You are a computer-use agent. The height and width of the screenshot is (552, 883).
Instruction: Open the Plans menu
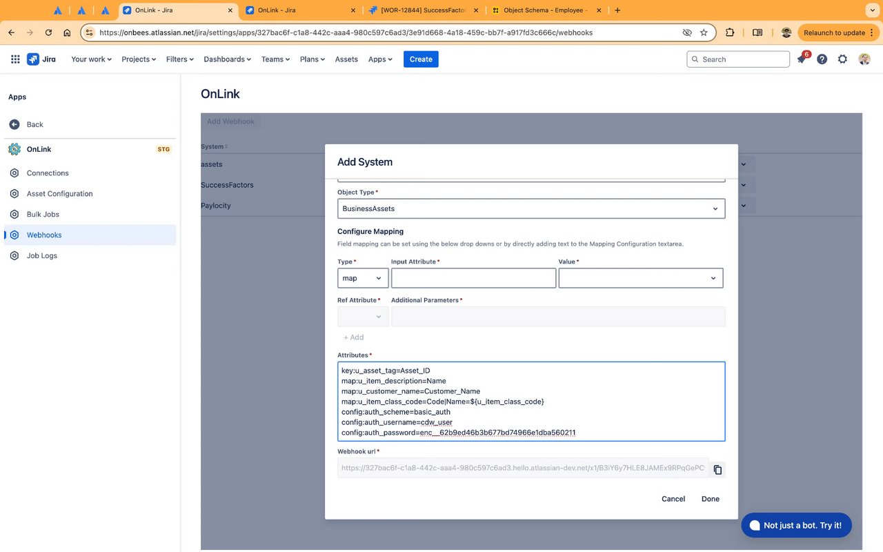(x=312, y=59)
